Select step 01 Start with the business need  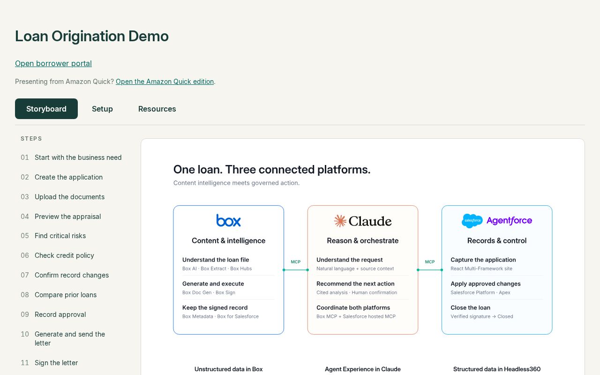tap(71, 157)
